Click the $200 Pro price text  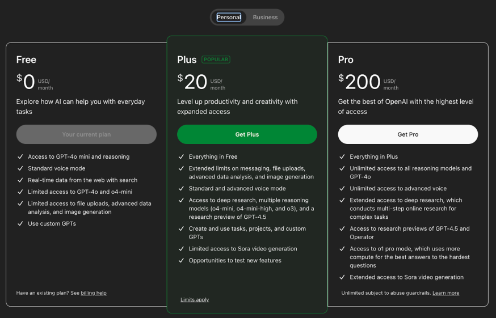coord(359,82)
